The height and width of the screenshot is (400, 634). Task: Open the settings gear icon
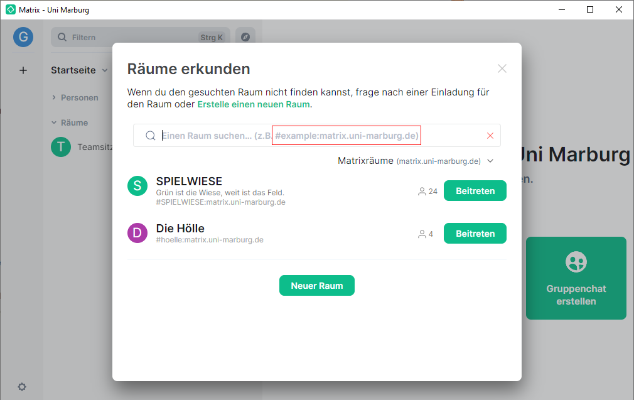[x=22, y=387]
